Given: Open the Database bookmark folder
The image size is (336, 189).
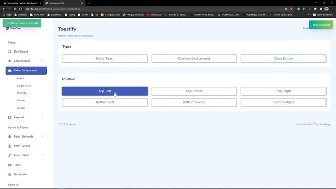Looking at the screenshot, I should click(20, 15).
